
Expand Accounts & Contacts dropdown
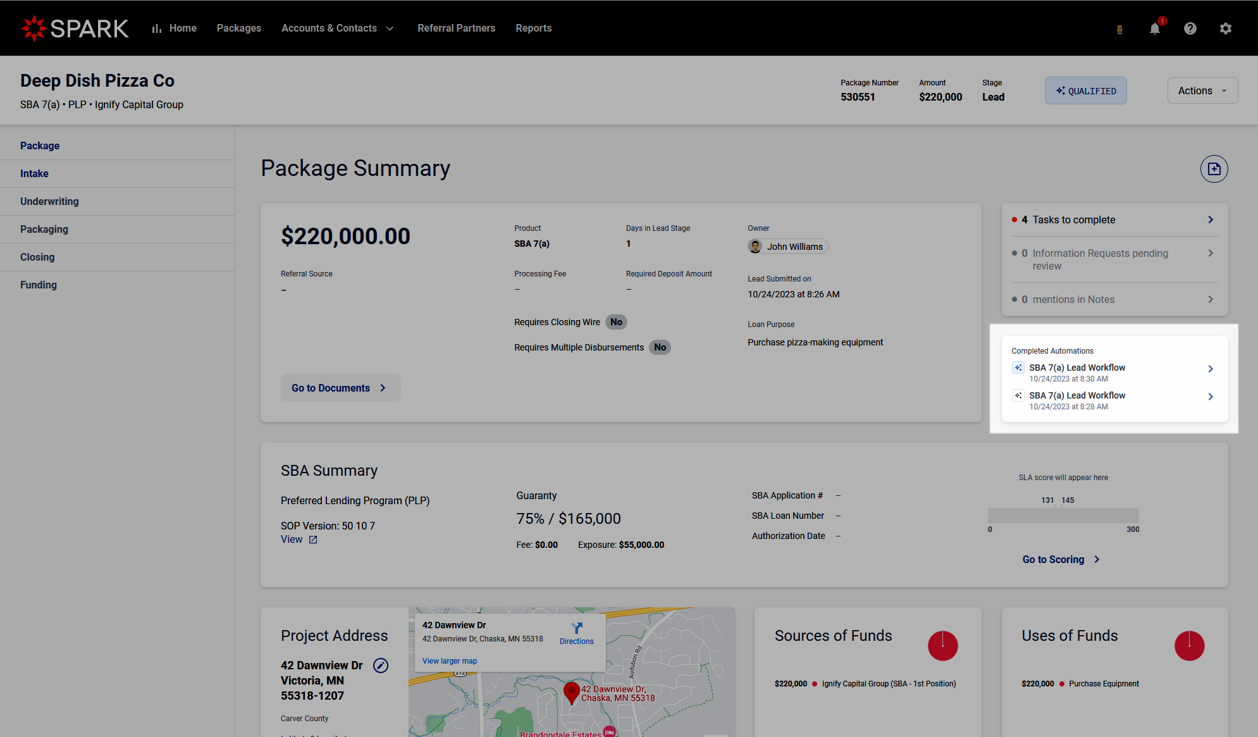338,28
